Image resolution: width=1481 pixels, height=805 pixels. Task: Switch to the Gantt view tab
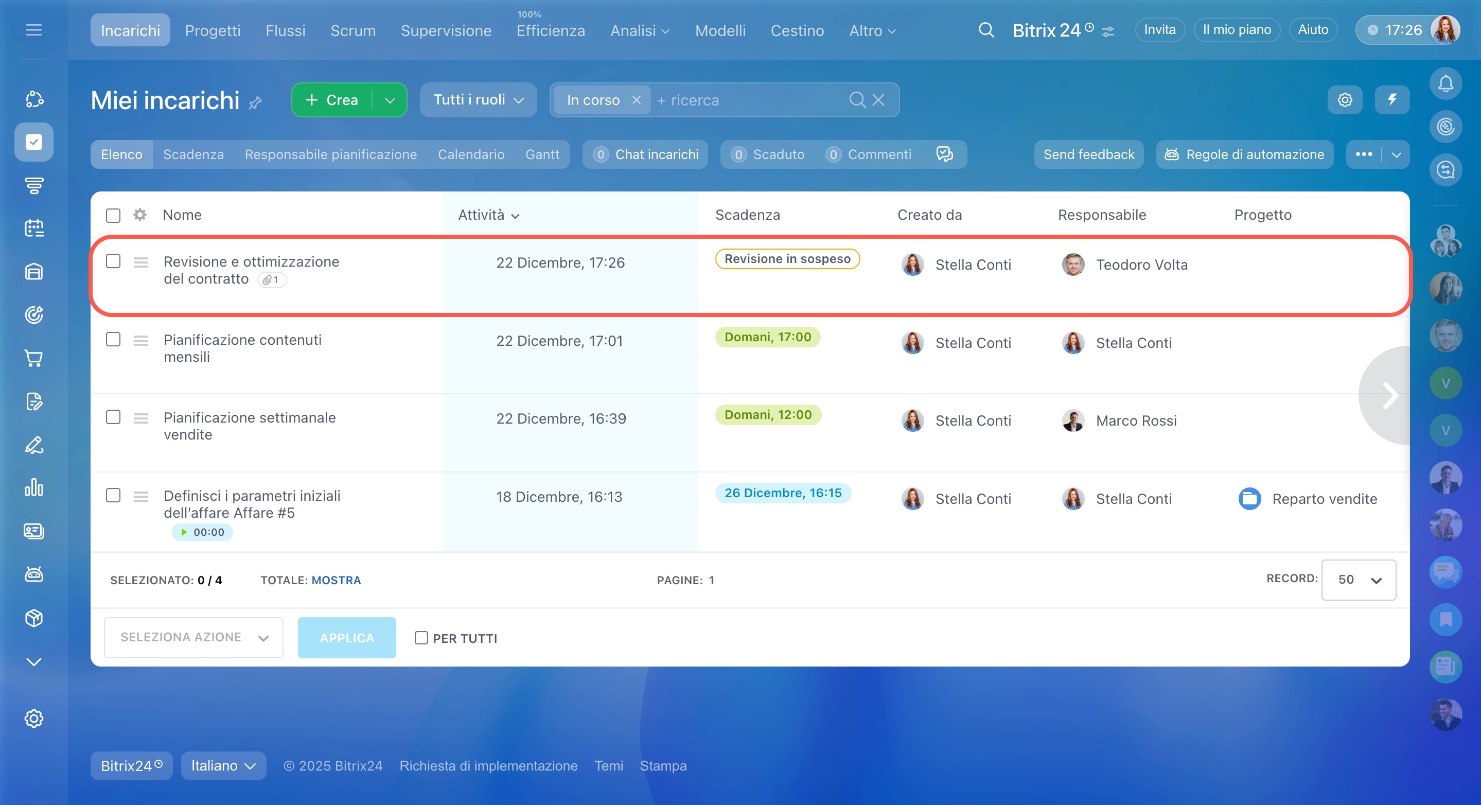pos(541,154)
